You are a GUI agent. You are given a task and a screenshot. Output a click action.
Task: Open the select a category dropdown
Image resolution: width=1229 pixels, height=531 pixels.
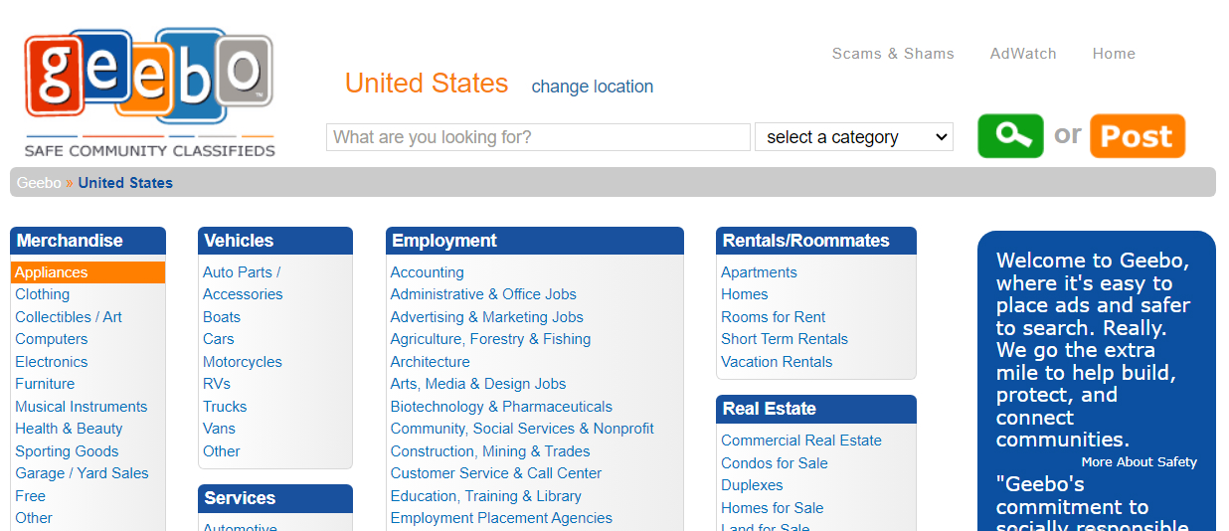(853, 137)
